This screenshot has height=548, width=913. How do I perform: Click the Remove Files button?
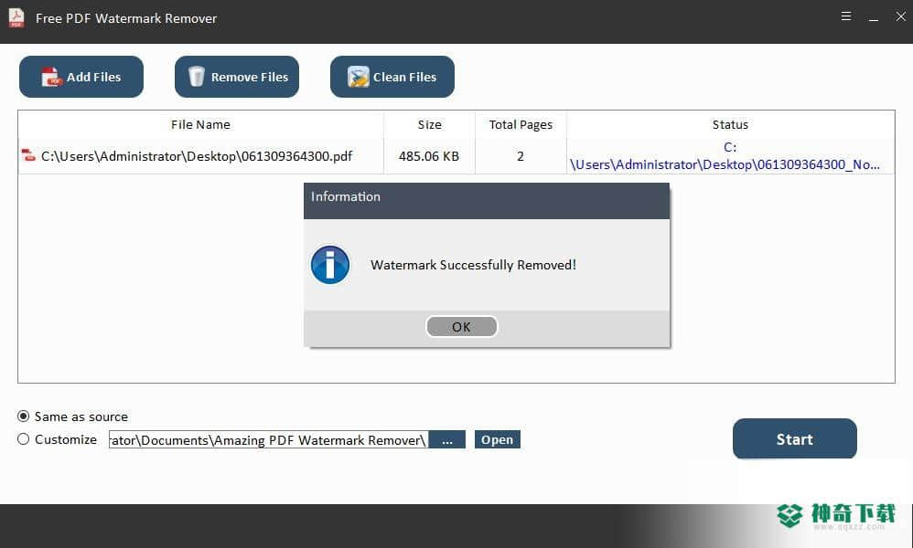236,77
